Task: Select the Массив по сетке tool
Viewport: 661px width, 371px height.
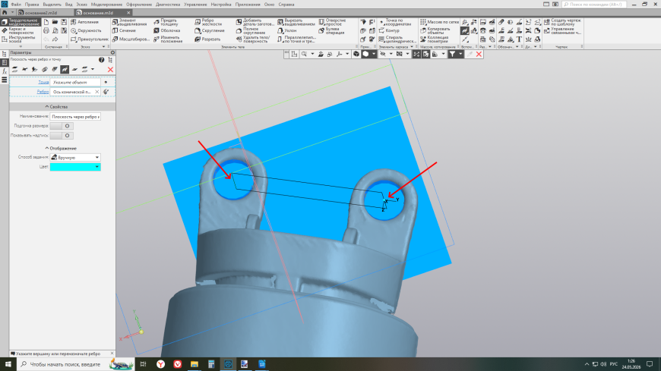Action: (x=439, y=22)
